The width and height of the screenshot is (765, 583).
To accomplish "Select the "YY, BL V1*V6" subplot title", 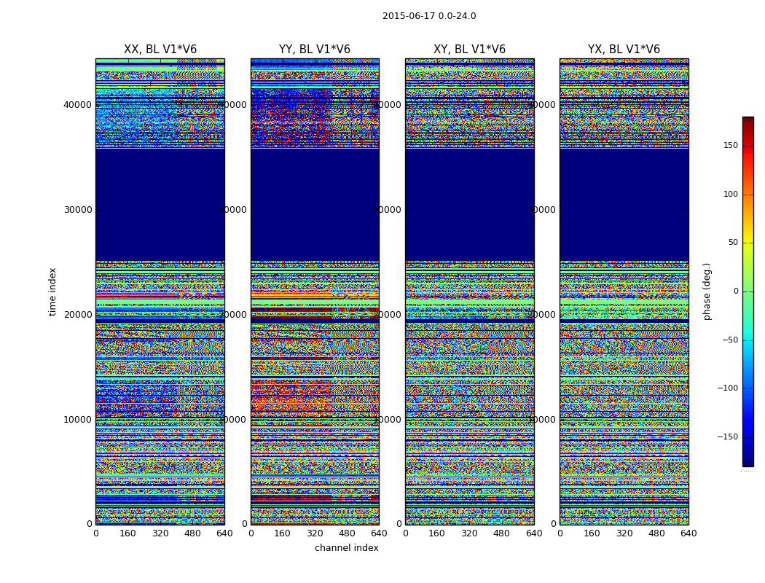I will (x=314, y=50).
